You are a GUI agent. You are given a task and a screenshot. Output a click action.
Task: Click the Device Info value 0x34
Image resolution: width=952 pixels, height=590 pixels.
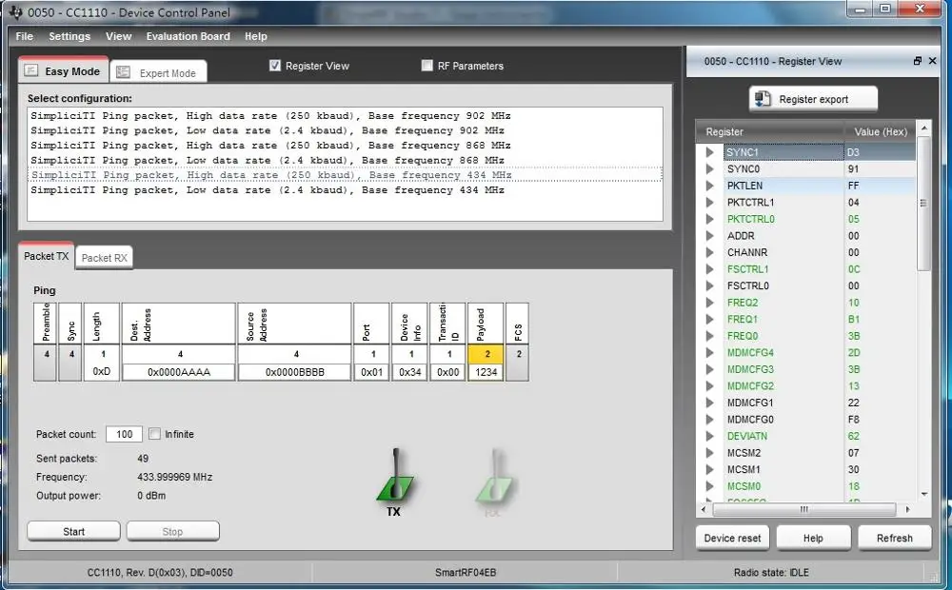click(409, 371)
